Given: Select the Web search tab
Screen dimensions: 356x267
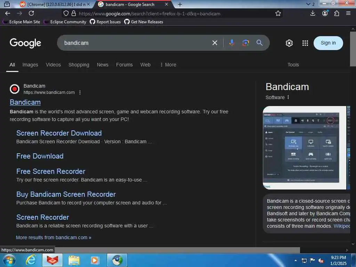Looking at the screenshot, I should pyautogui.click(x=145, y=65).
